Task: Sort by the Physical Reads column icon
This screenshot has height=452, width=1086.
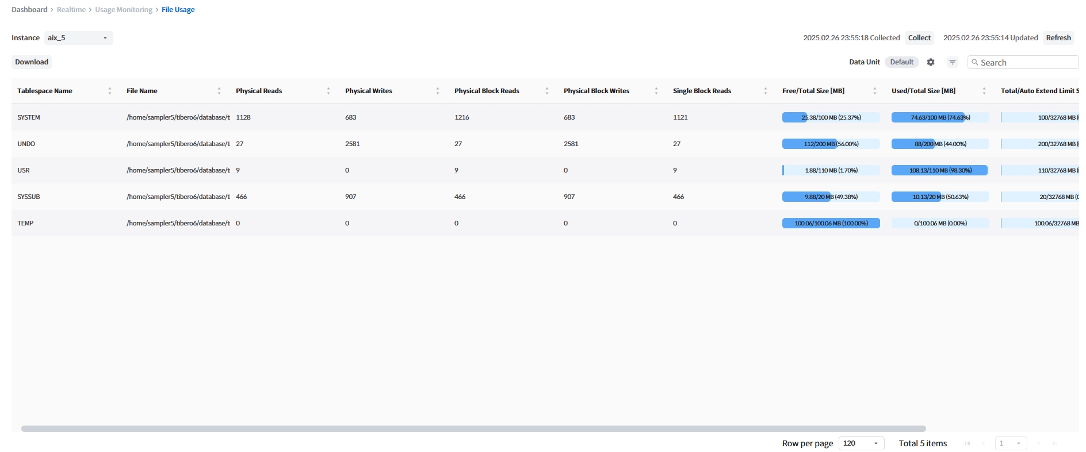Action: (x=328, y=91)
